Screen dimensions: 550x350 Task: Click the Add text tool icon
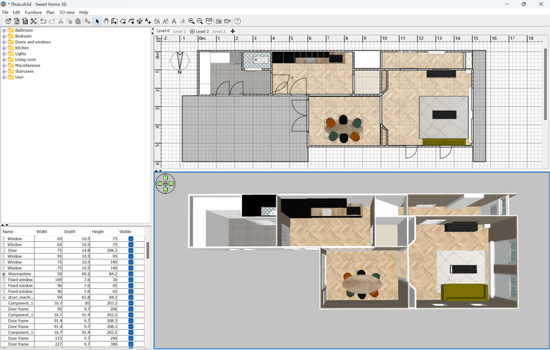tap(148, 21)
